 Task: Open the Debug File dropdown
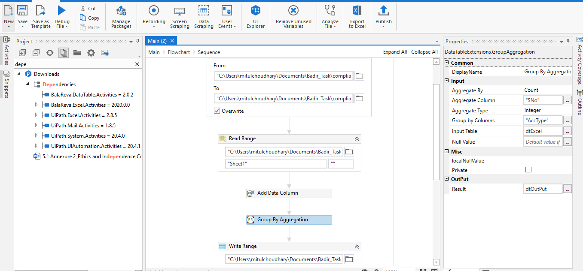pos(67,27)
